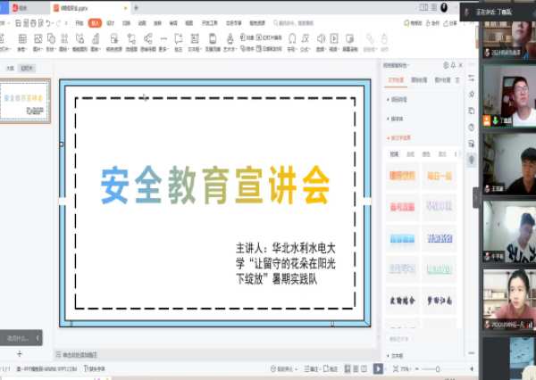Switch to the View ribbon tab

(189, 23)
